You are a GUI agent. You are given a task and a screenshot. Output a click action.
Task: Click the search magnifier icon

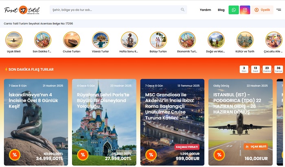click(182, 10)
